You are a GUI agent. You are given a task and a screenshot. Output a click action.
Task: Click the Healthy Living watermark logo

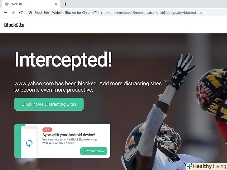(206, 166)
